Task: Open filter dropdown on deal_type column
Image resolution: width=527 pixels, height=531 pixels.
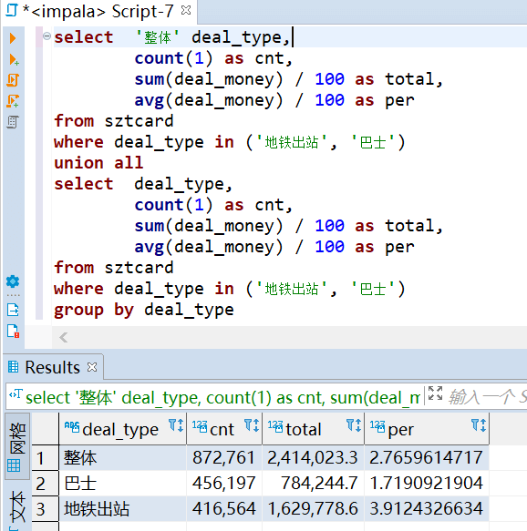Action: (176, 425)
